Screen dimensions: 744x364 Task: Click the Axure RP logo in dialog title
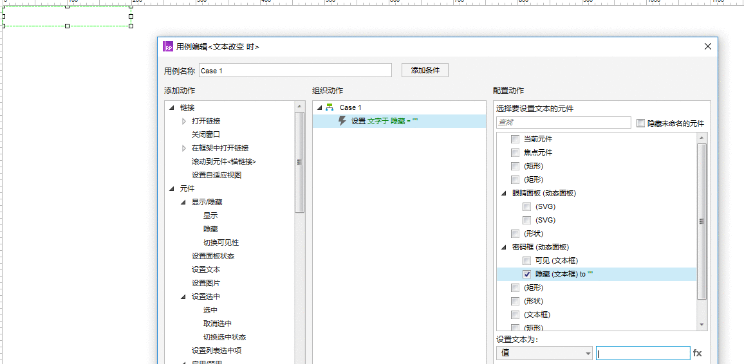[x=168, y=46]
